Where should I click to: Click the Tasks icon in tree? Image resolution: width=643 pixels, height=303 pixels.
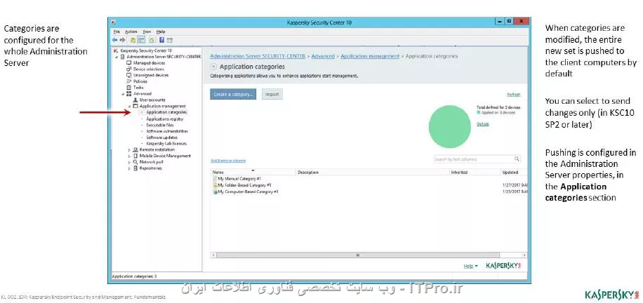(129, 88)
